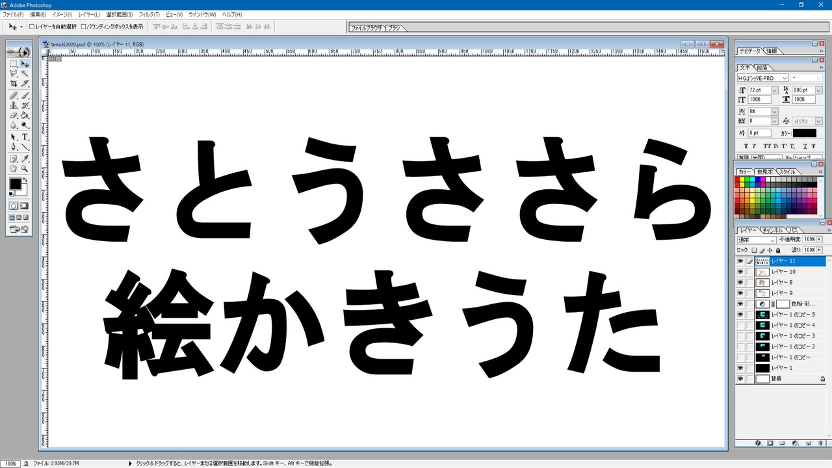Choose the Paint Bucket tool

[x=25, y=115]
